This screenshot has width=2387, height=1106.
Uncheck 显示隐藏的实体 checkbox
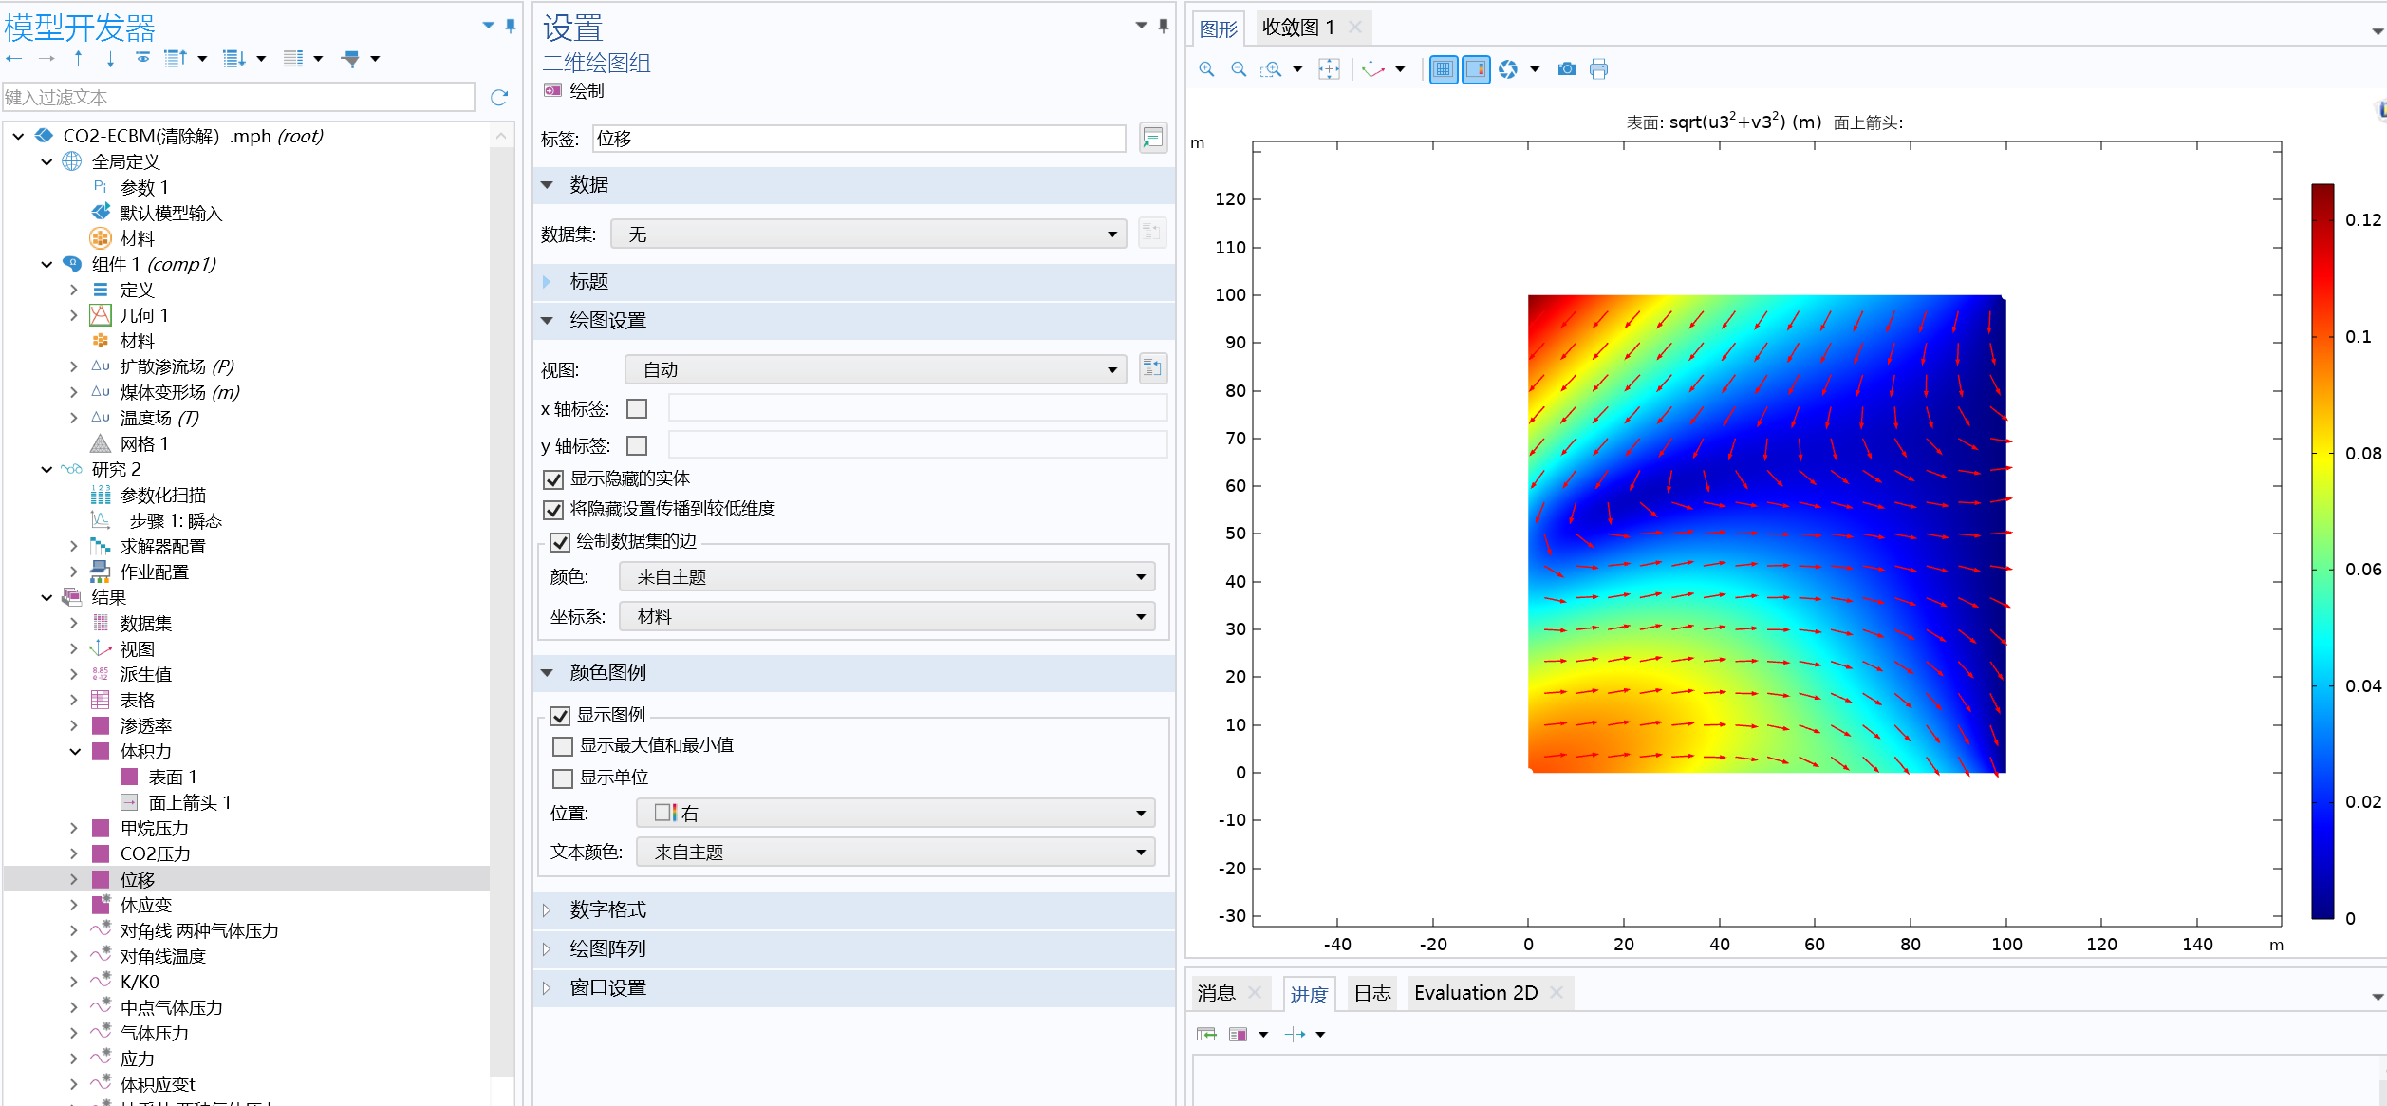553,479
